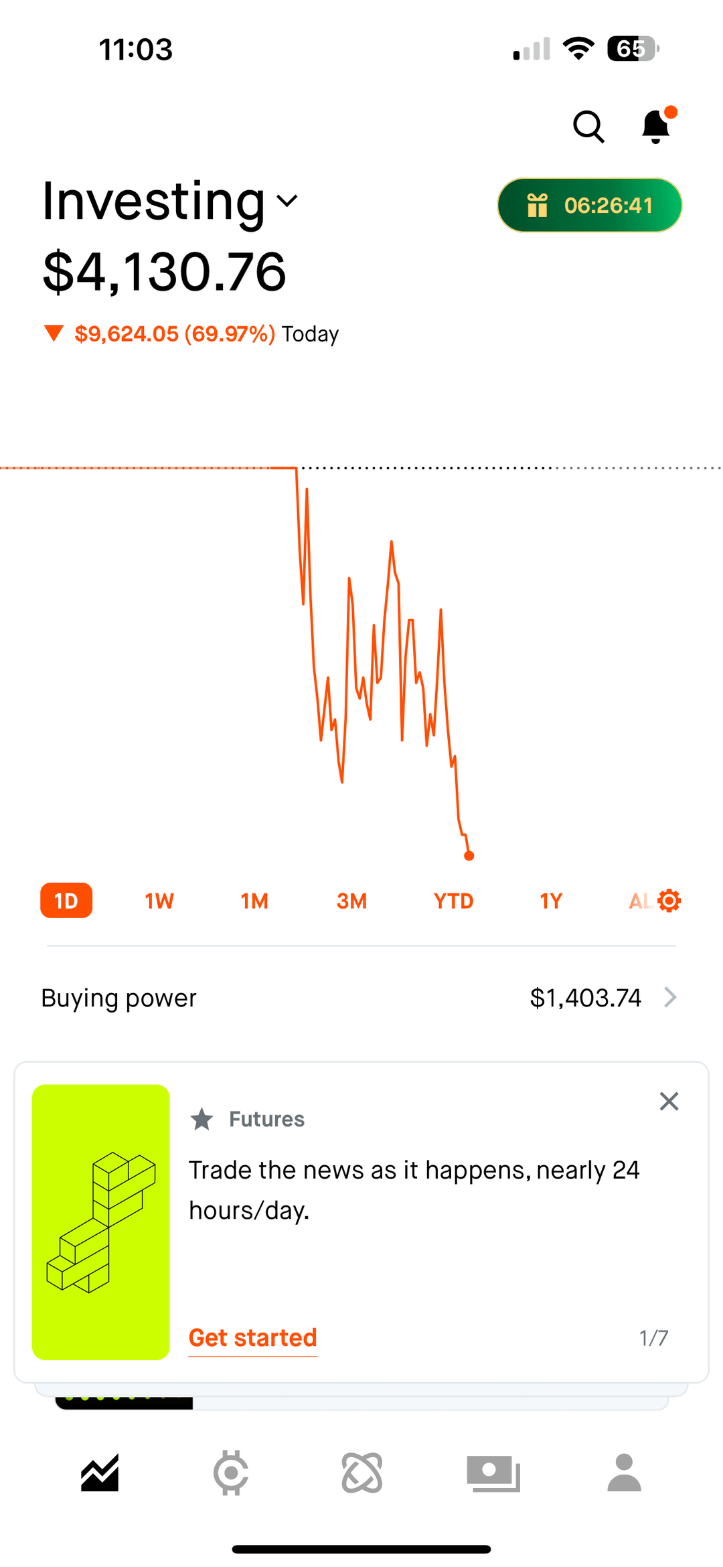Switch chart to 1W range
The height and width of the screenshot is (1567, 723).
[x=159, y=901]
